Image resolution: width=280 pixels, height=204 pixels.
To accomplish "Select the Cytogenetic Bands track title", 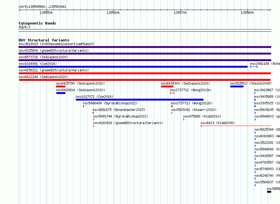I will click(37, 23).
